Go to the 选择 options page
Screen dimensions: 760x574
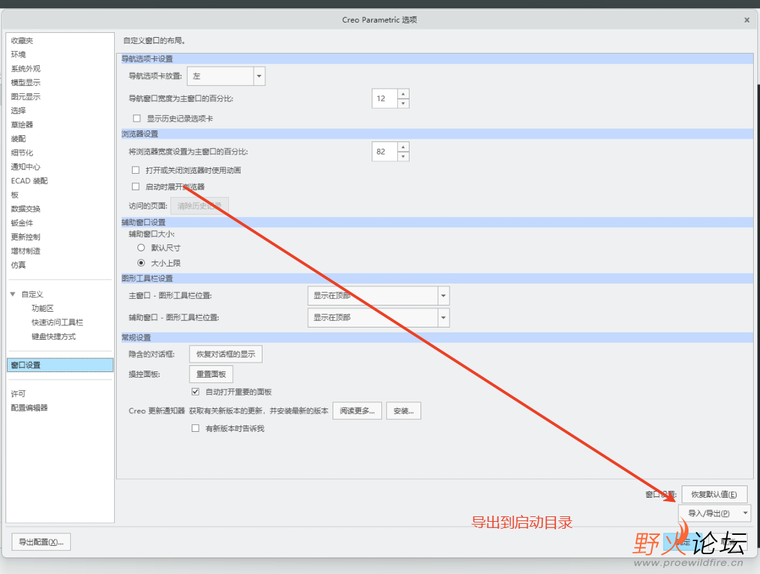pyautogui.click(x=19, y=111)
